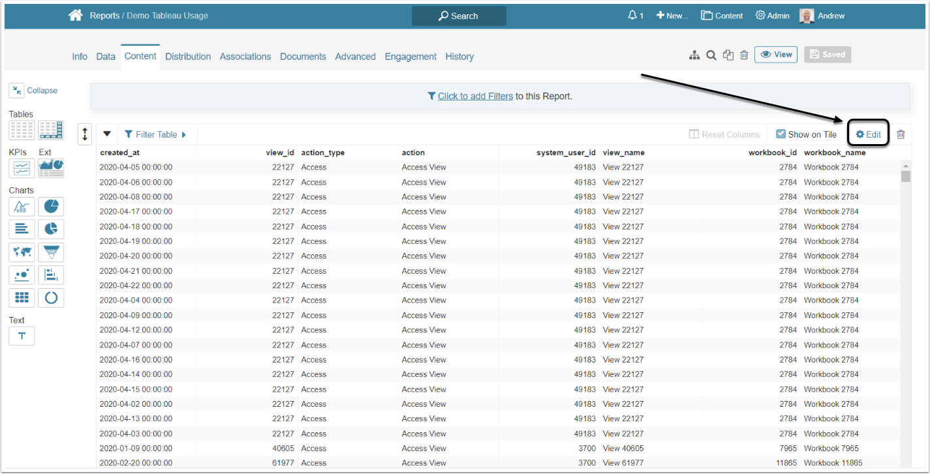
Task: Toggle the Show on Tile checkbox
Action: (781, 134)
